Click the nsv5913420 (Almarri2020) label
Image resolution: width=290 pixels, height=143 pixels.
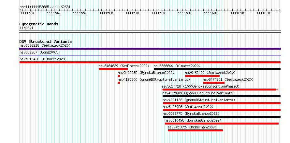[x=43, y=59]
